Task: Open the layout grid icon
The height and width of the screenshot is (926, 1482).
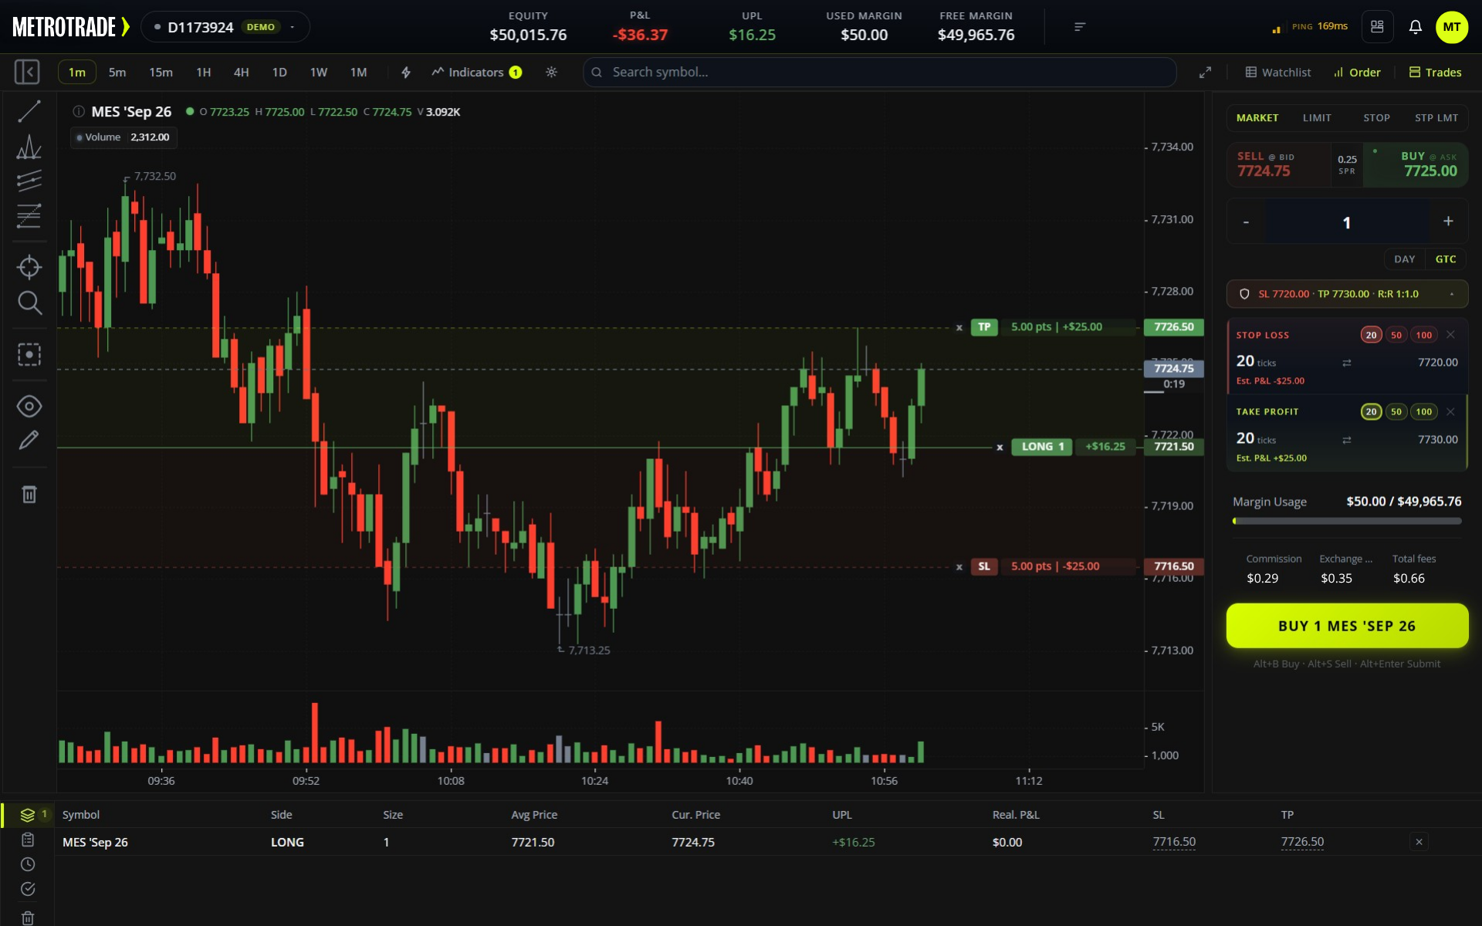Action: coord(1377,27)
